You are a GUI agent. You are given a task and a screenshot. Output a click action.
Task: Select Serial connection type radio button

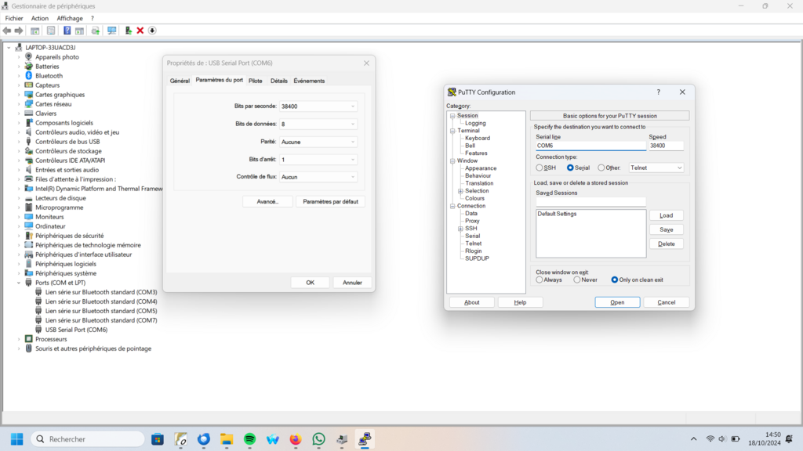click(x=570, y=168)
